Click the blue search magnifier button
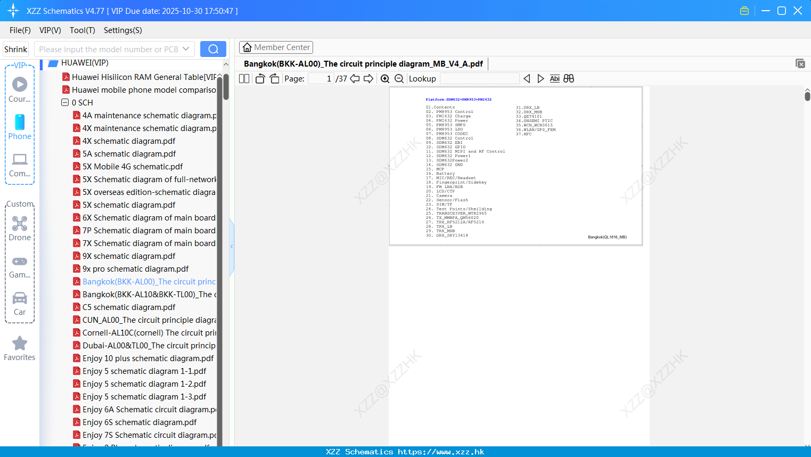Viewport: 811px width, 457px height. [x=213, y=49]
